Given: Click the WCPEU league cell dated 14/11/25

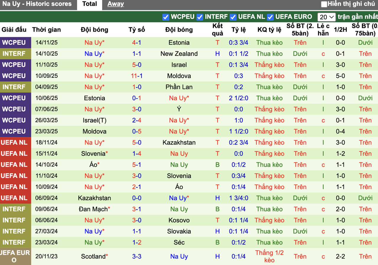Looking at the screenshot, I should pos(15,43).
